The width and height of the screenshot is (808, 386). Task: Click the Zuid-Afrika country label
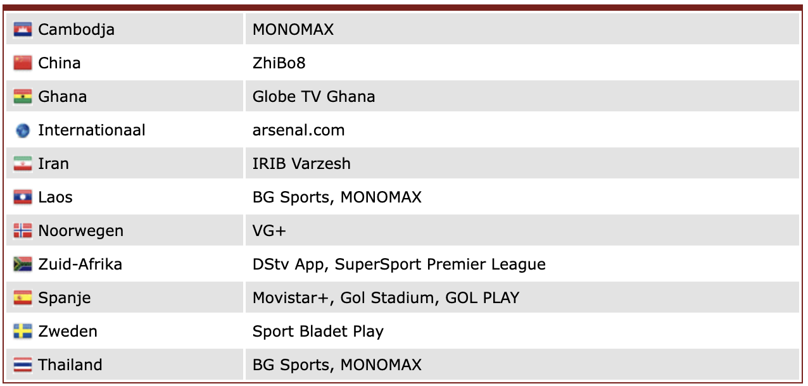point(80,265)
